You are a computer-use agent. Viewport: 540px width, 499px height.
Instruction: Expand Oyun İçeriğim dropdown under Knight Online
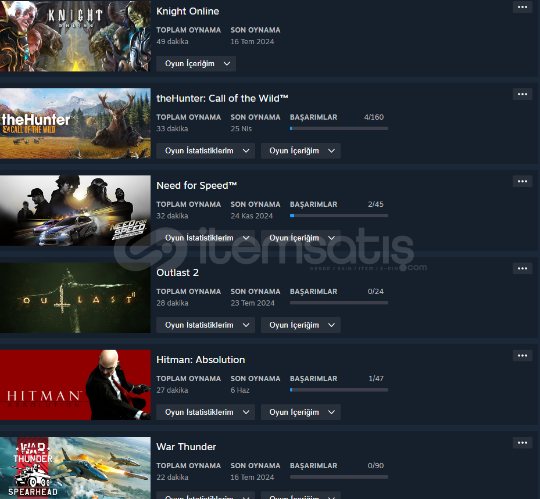tap(196, 64)
